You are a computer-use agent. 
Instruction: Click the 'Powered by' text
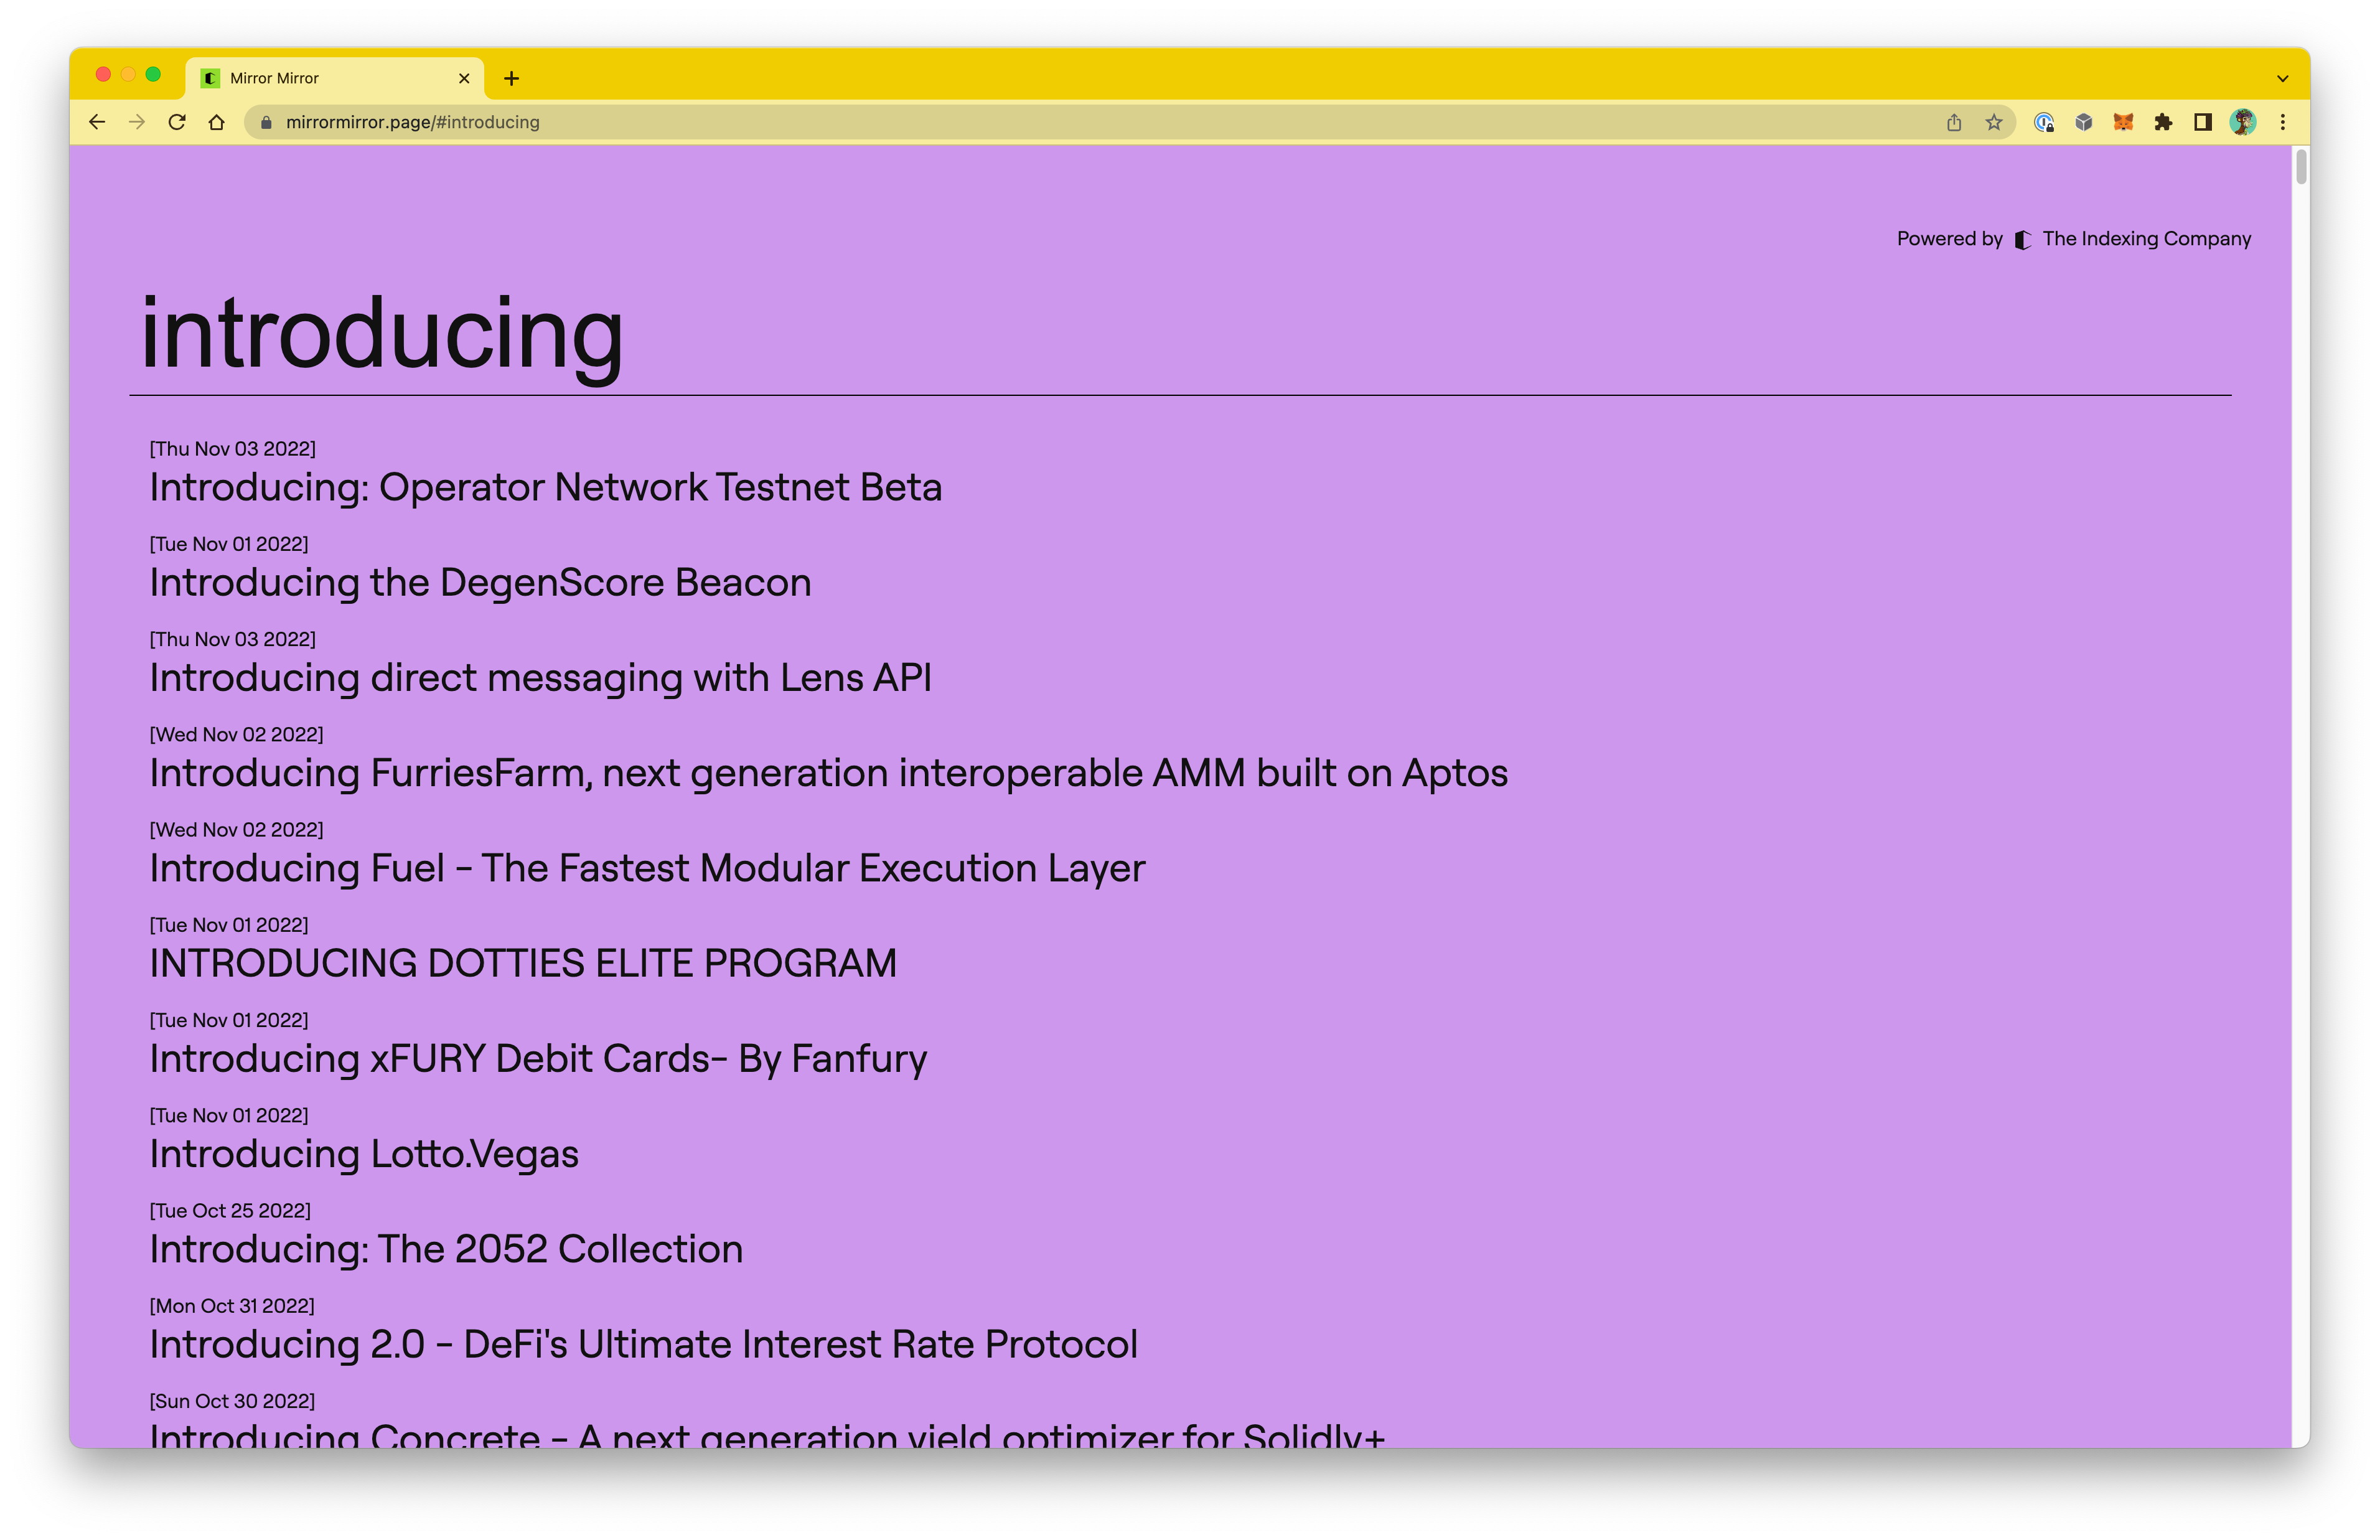[1949, 239]
